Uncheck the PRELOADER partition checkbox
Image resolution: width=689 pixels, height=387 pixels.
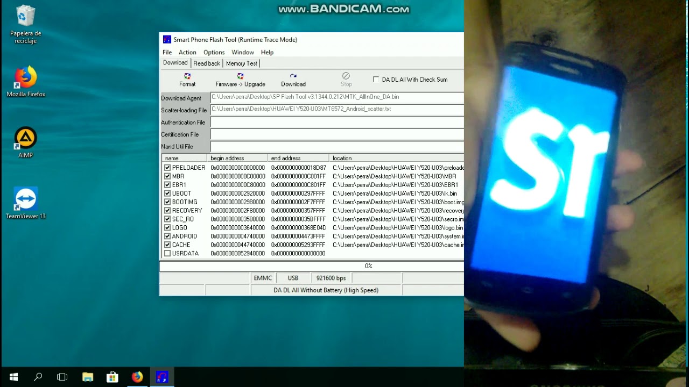click(x=167, y=168)
